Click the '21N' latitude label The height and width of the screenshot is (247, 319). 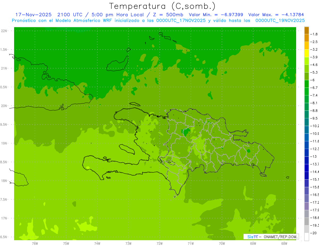[x=5, y=68]
